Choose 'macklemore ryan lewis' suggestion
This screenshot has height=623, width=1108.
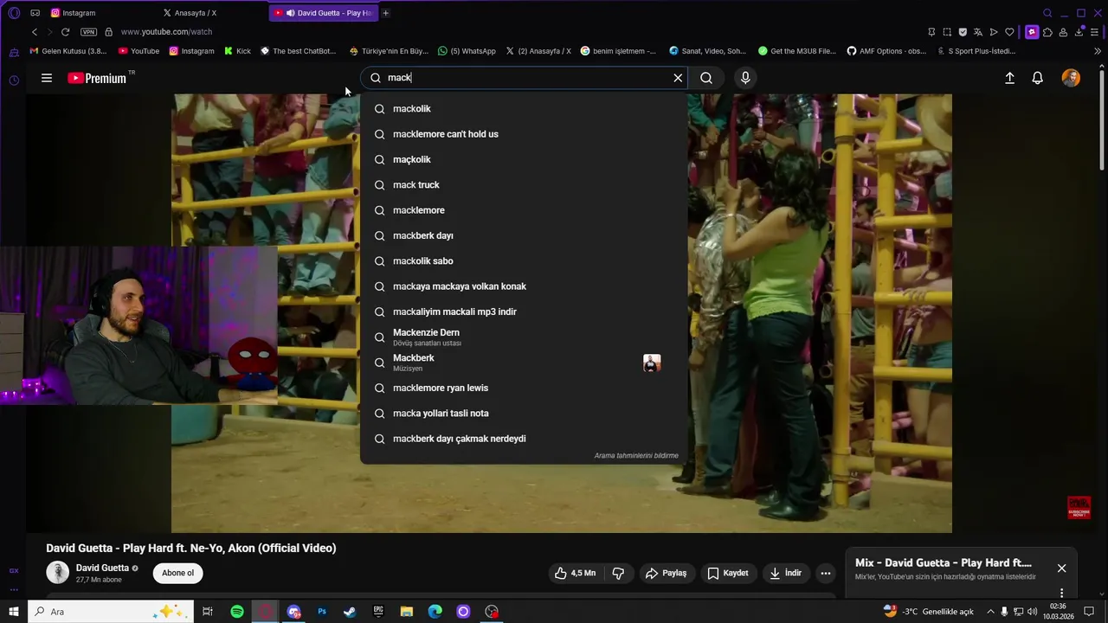(x=524, y=388)
